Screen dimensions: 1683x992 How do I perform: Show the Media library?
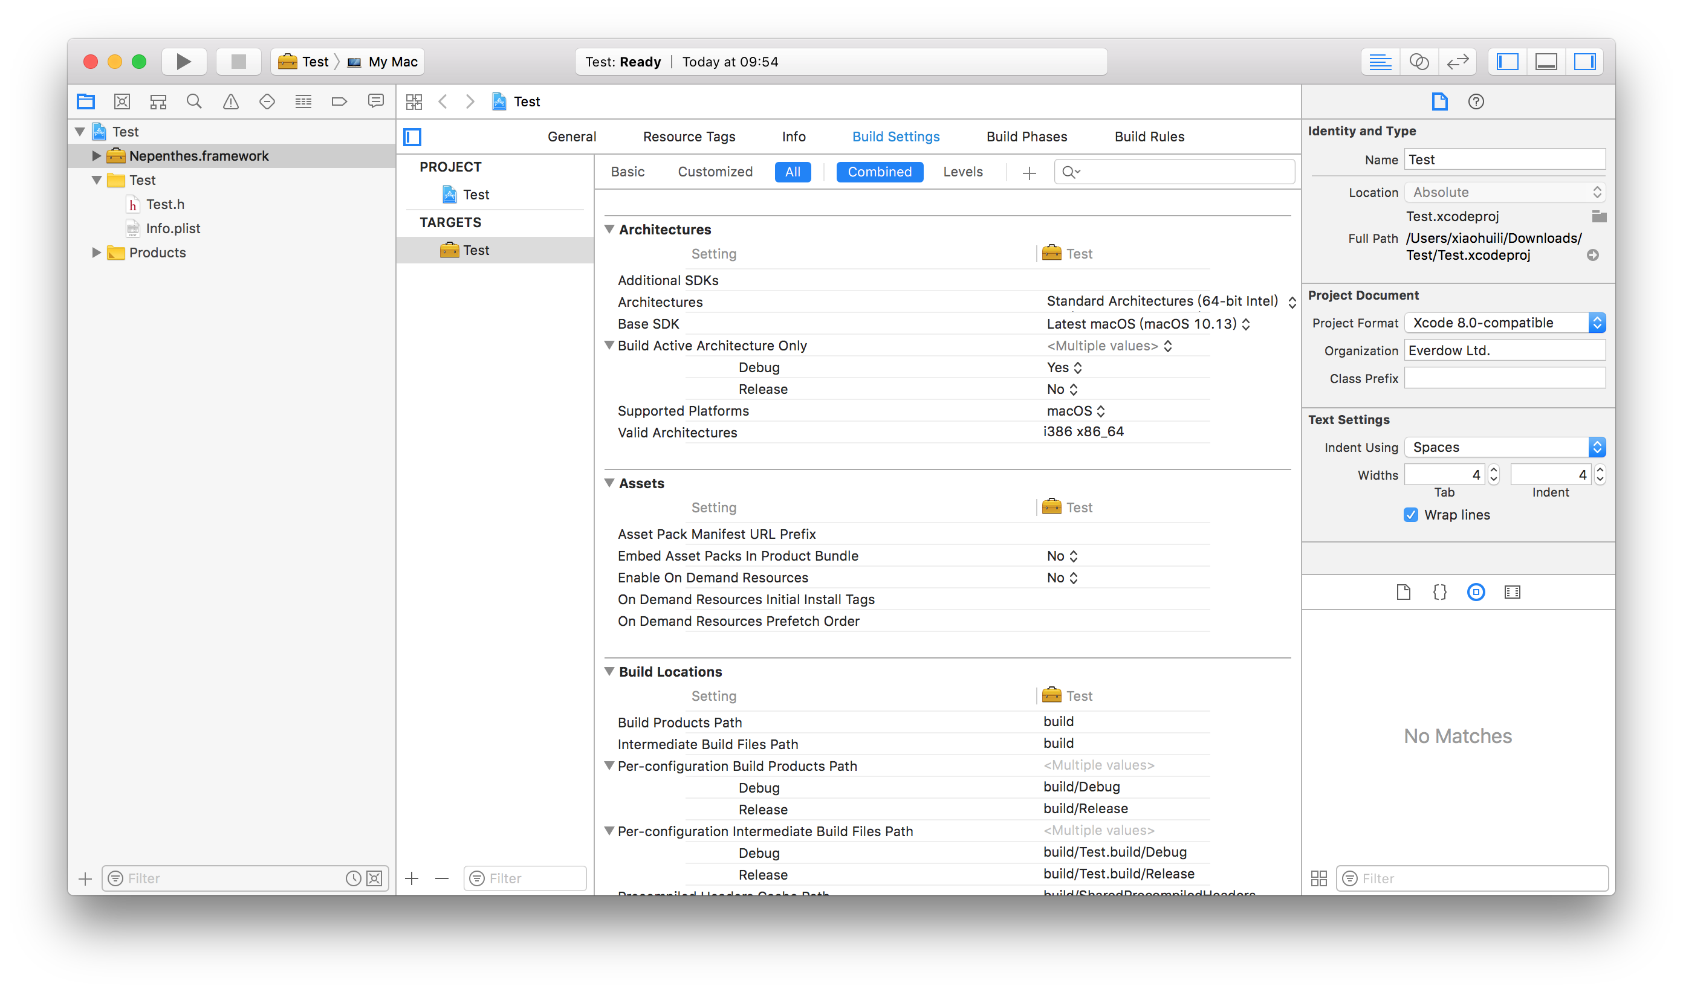(1513, 592)
